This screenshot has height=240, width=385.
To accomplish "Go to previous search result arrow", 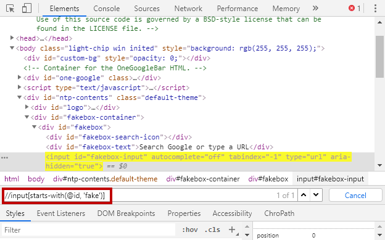I will 304,196.
